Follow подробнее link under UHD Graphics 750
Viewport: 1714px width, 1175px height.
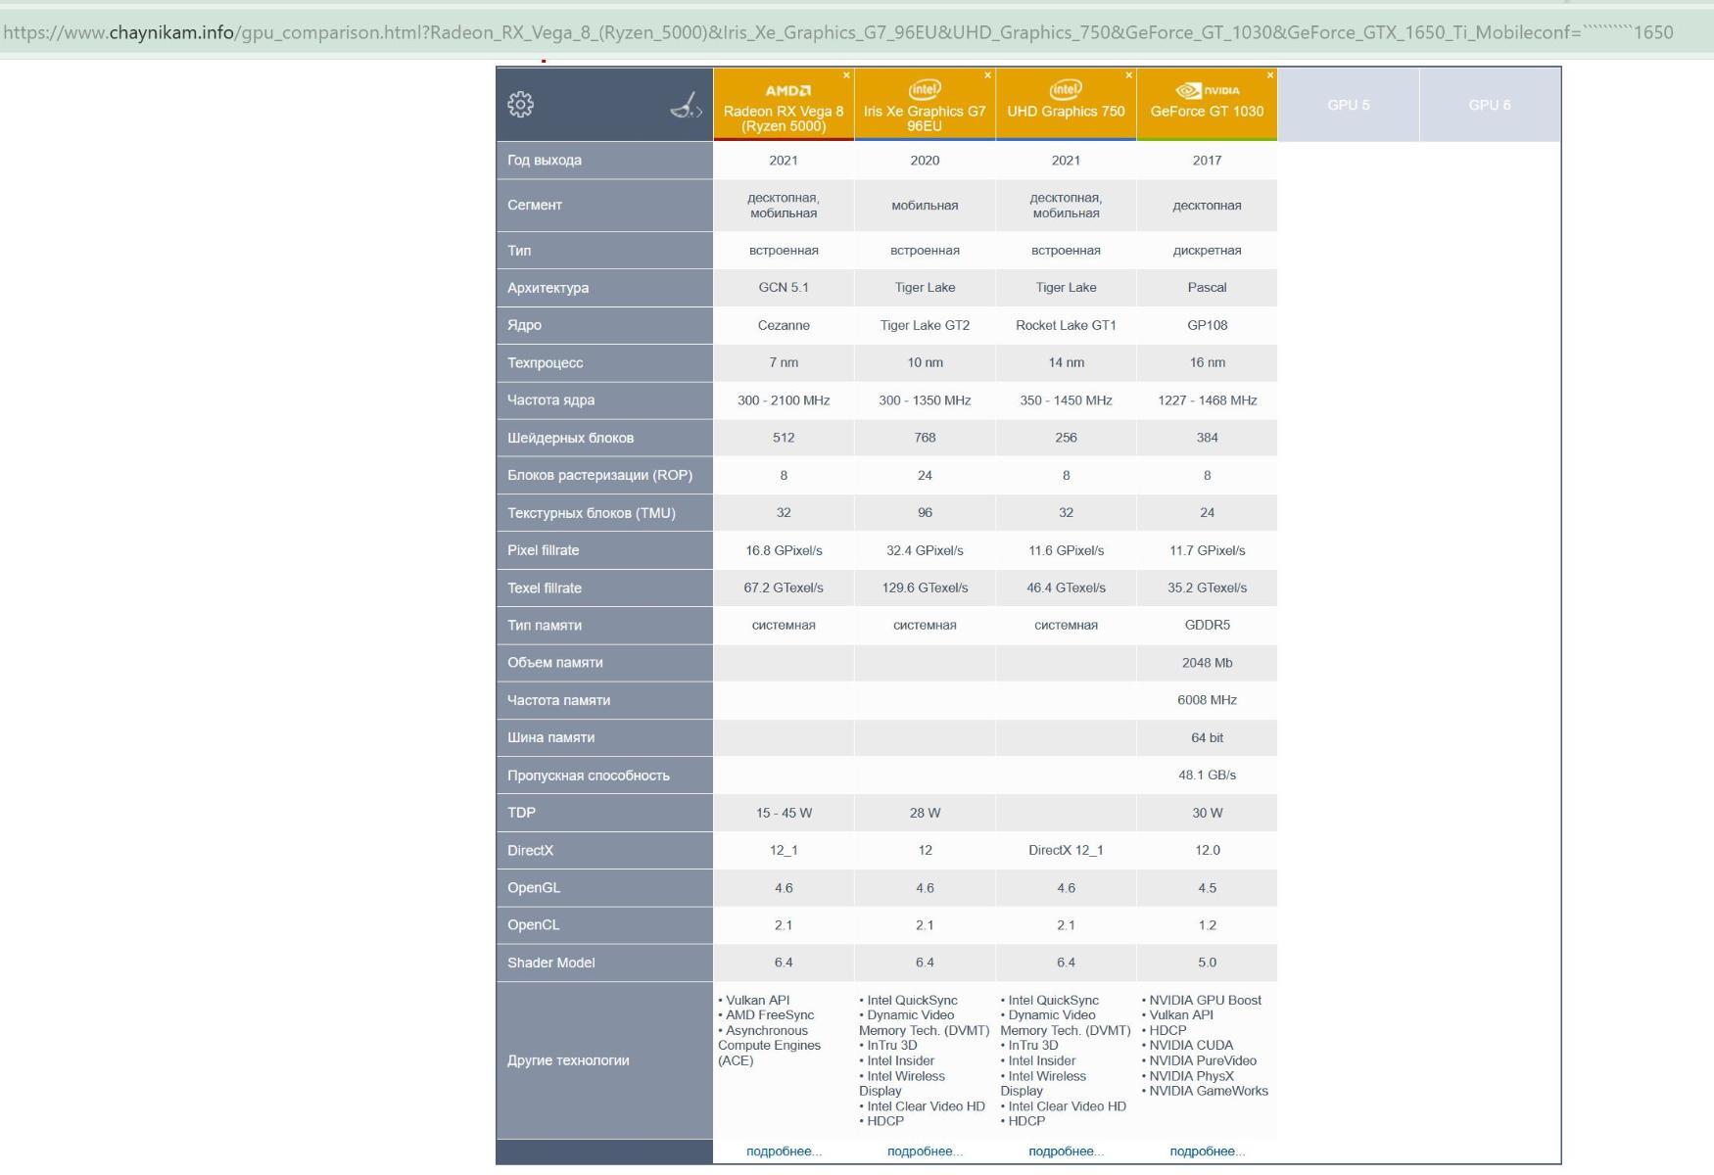(x=1066, y=1151)
